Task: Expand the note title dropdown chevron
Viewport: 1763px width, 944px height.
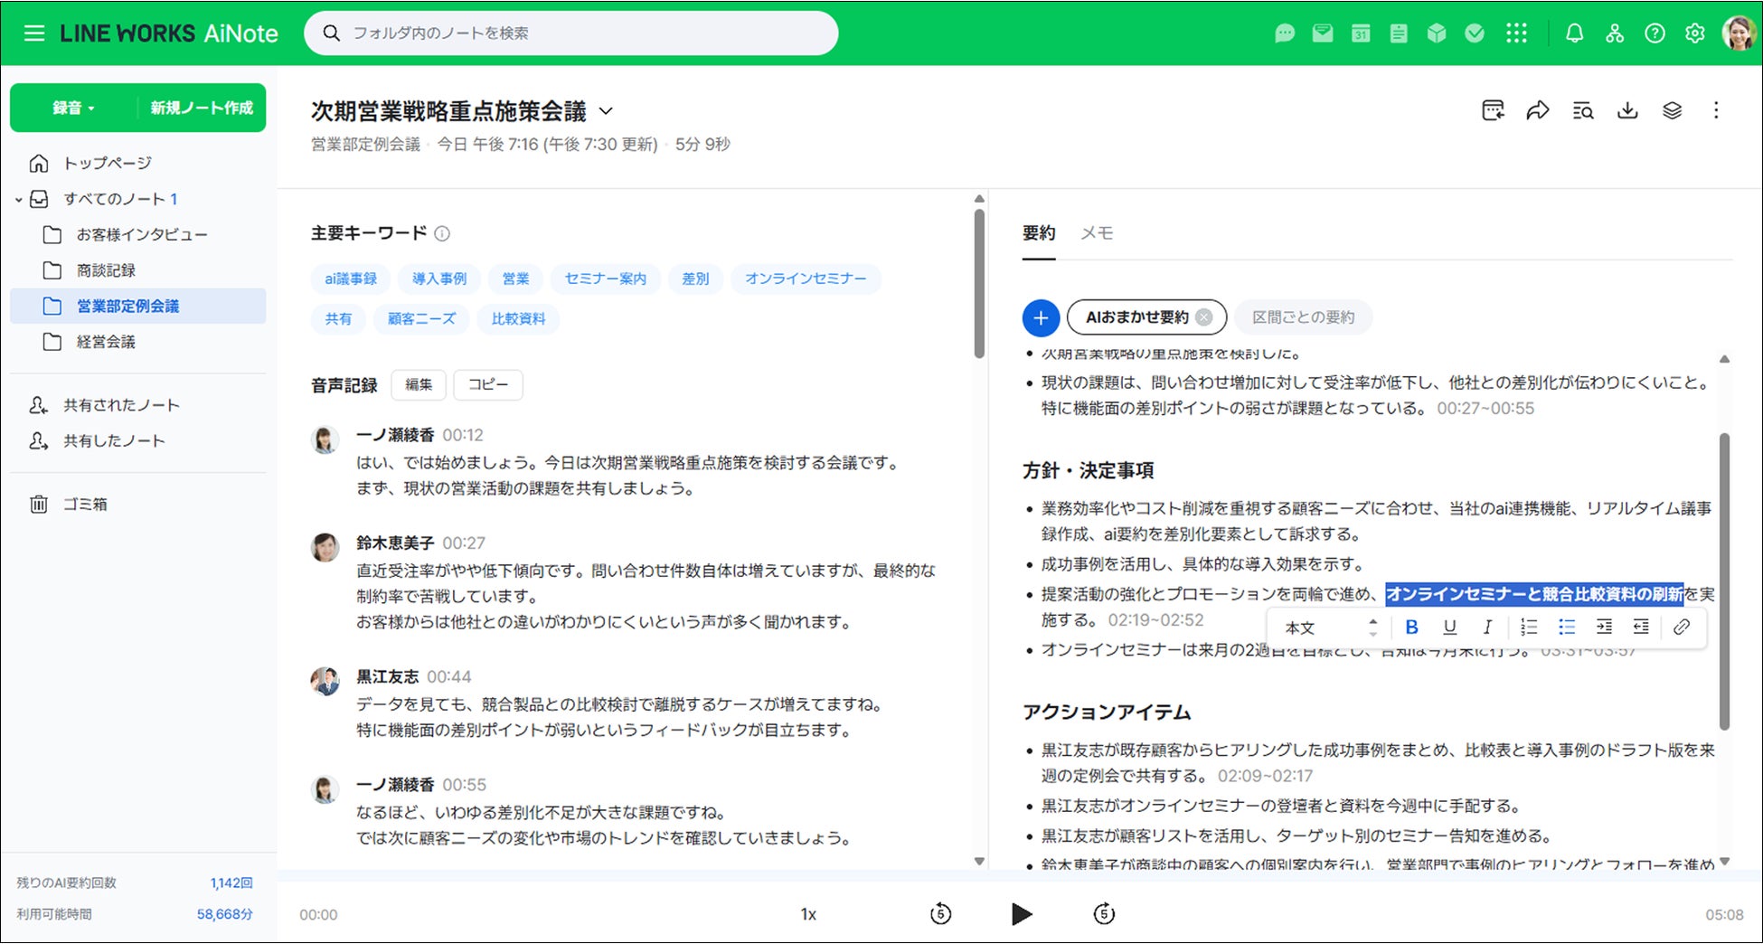Action: click(x=606, y=111)
